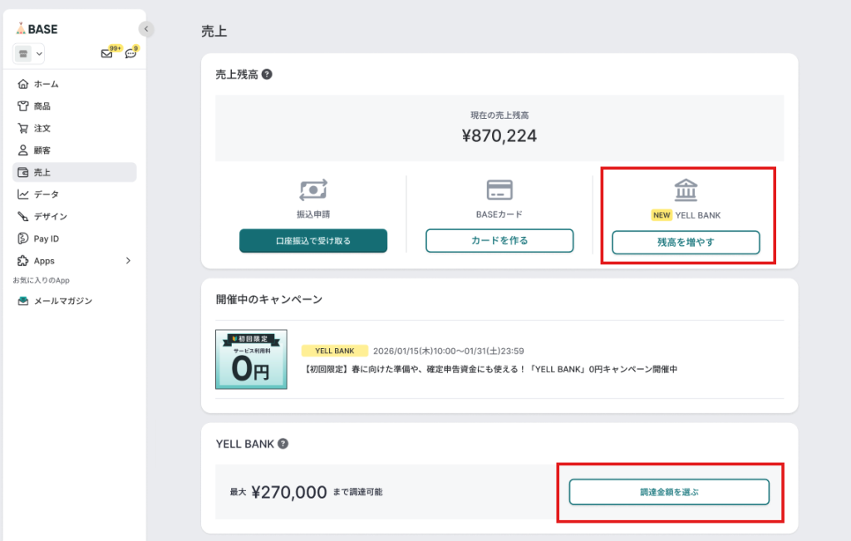Open 商品 in the sidebar menu
Screen dimensions: 851x541
42,106
